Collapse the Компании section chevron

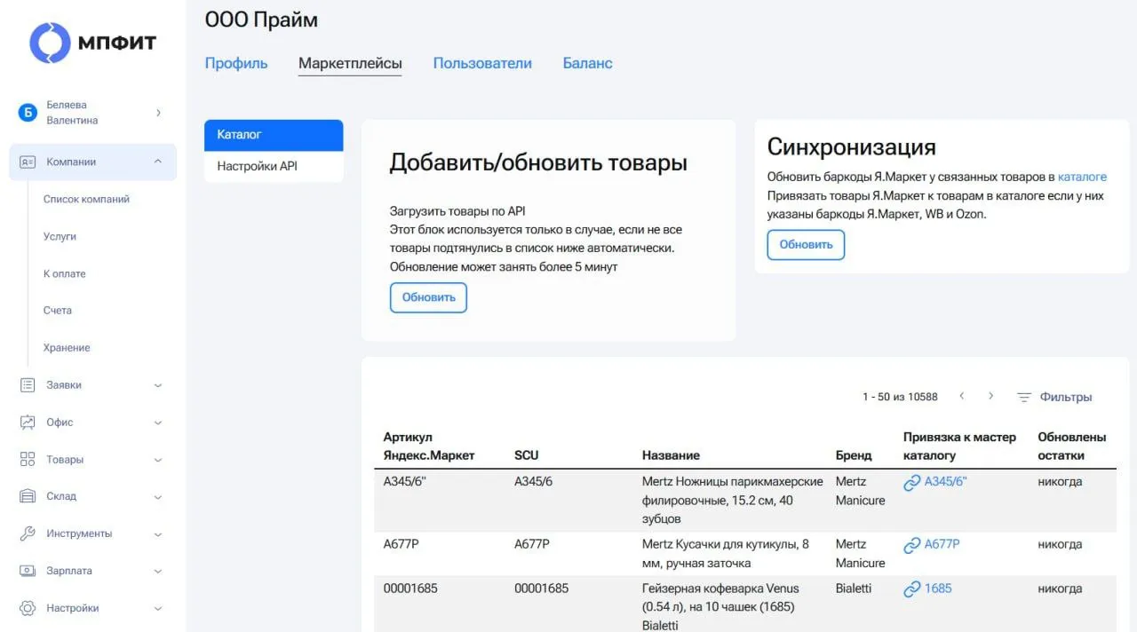158,162
